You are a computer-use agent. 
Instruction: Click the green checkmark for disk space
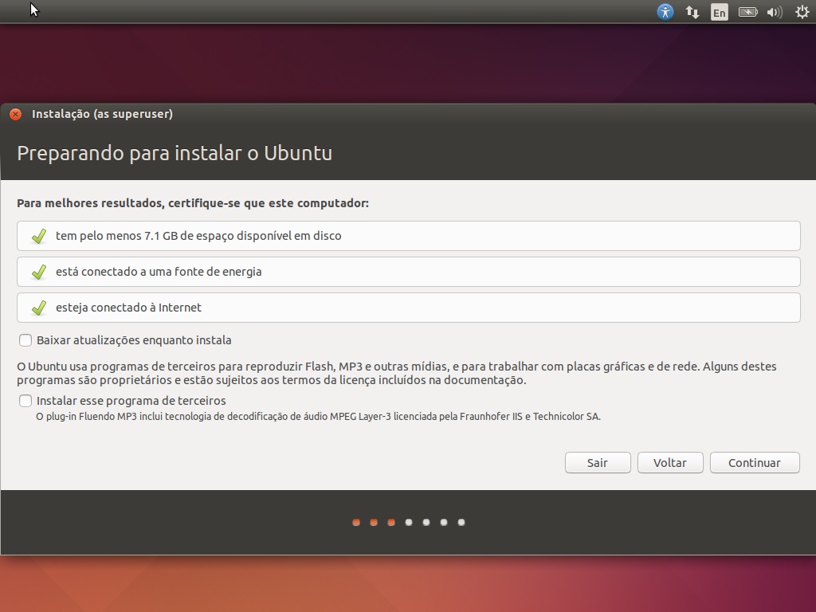tap(38, 237)
